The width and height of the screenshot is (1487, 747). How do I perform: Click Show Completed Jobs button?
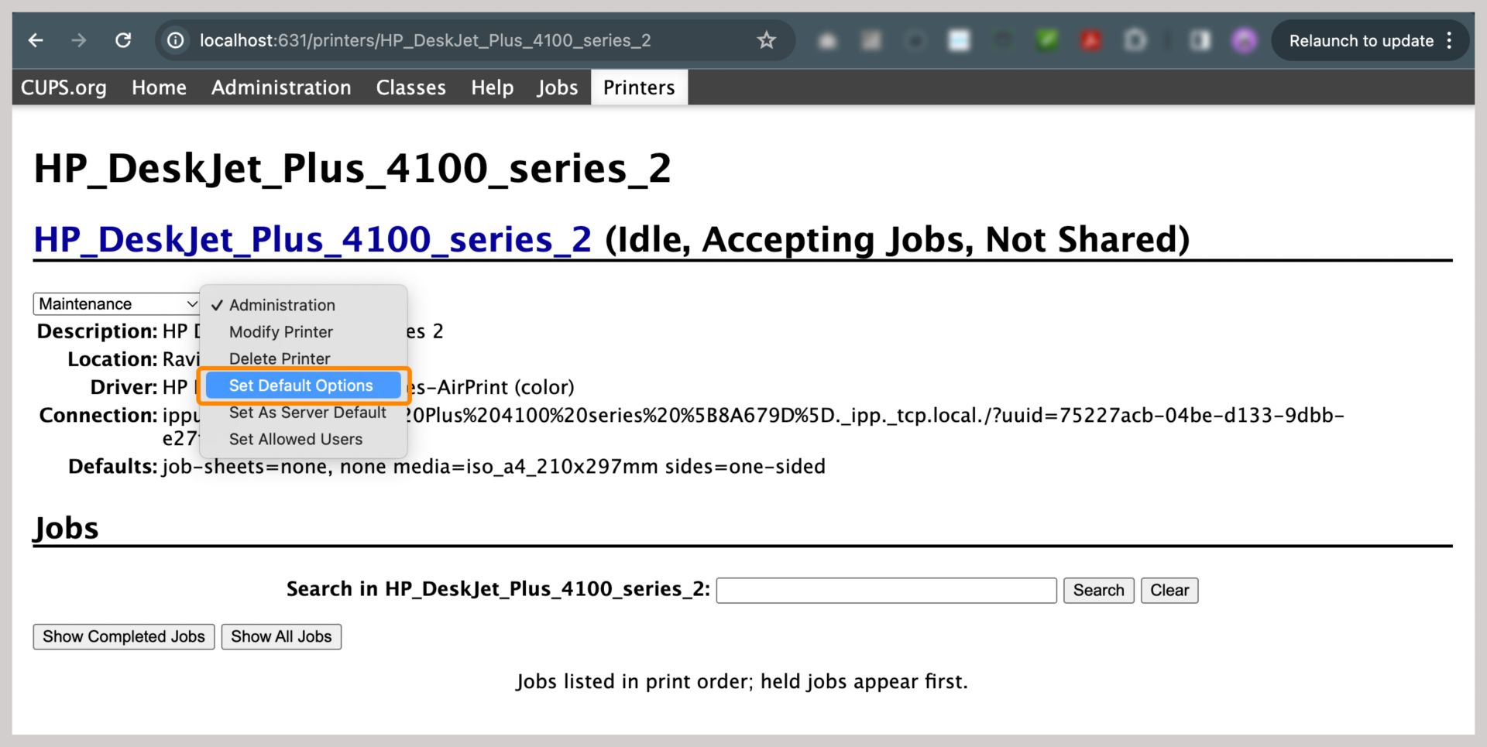pos(124,636)
